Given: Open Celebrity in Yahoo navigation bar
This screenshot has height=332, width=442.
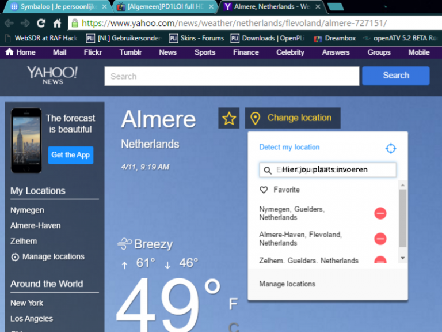Looking at the screenshot, I should click(x=290, y=52).
